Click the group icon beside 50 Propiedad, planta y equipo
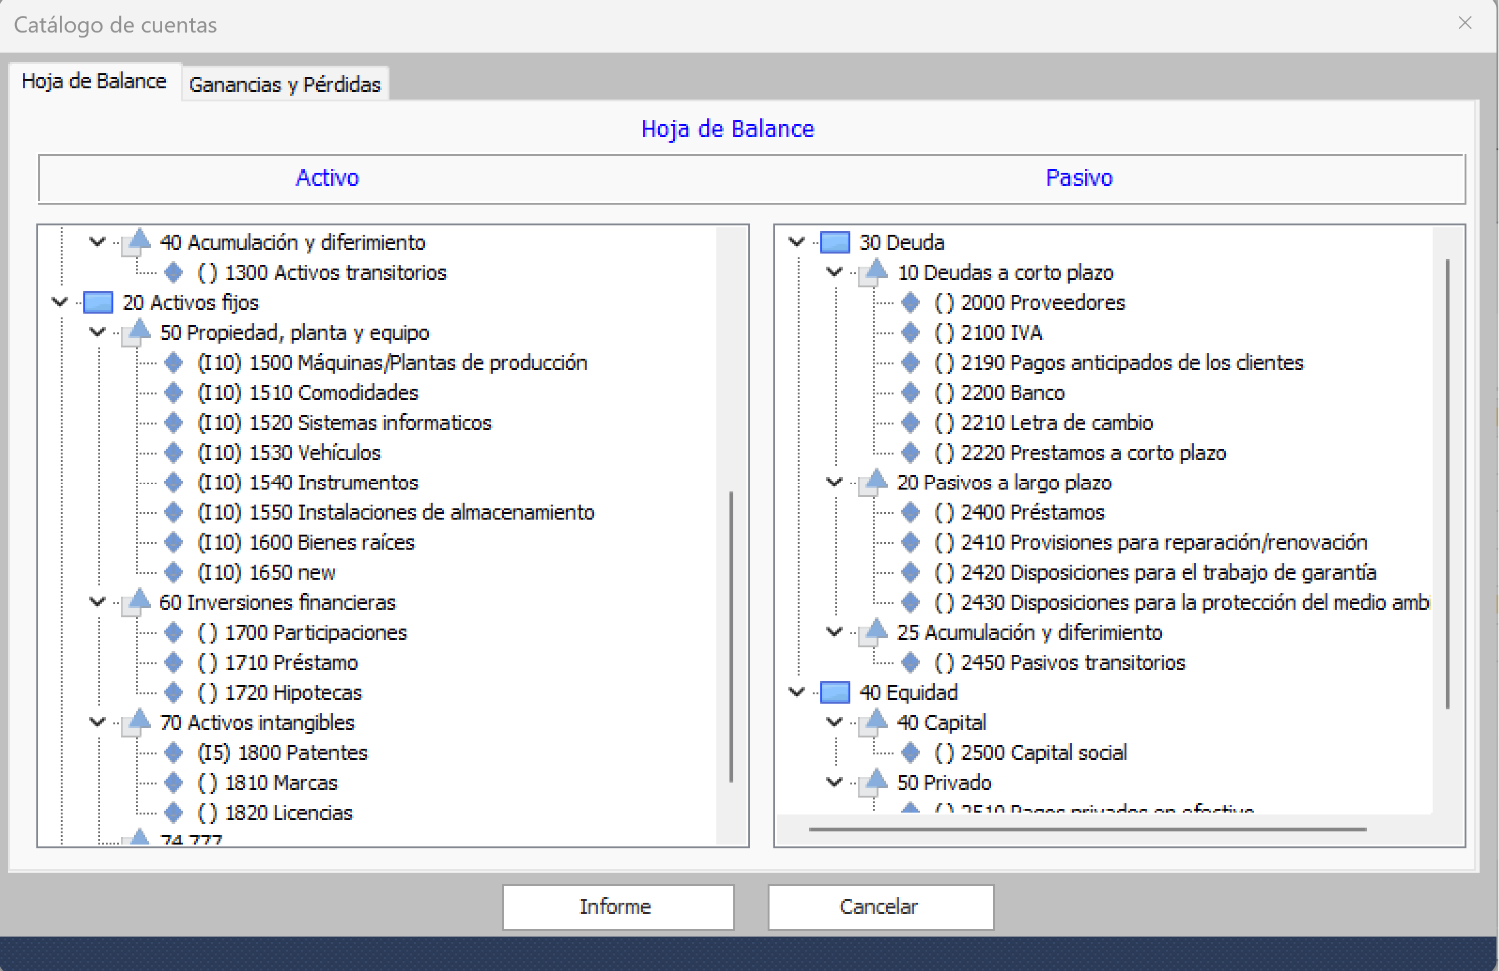This screenshot has height=971, width=1499. coord(136,332)
